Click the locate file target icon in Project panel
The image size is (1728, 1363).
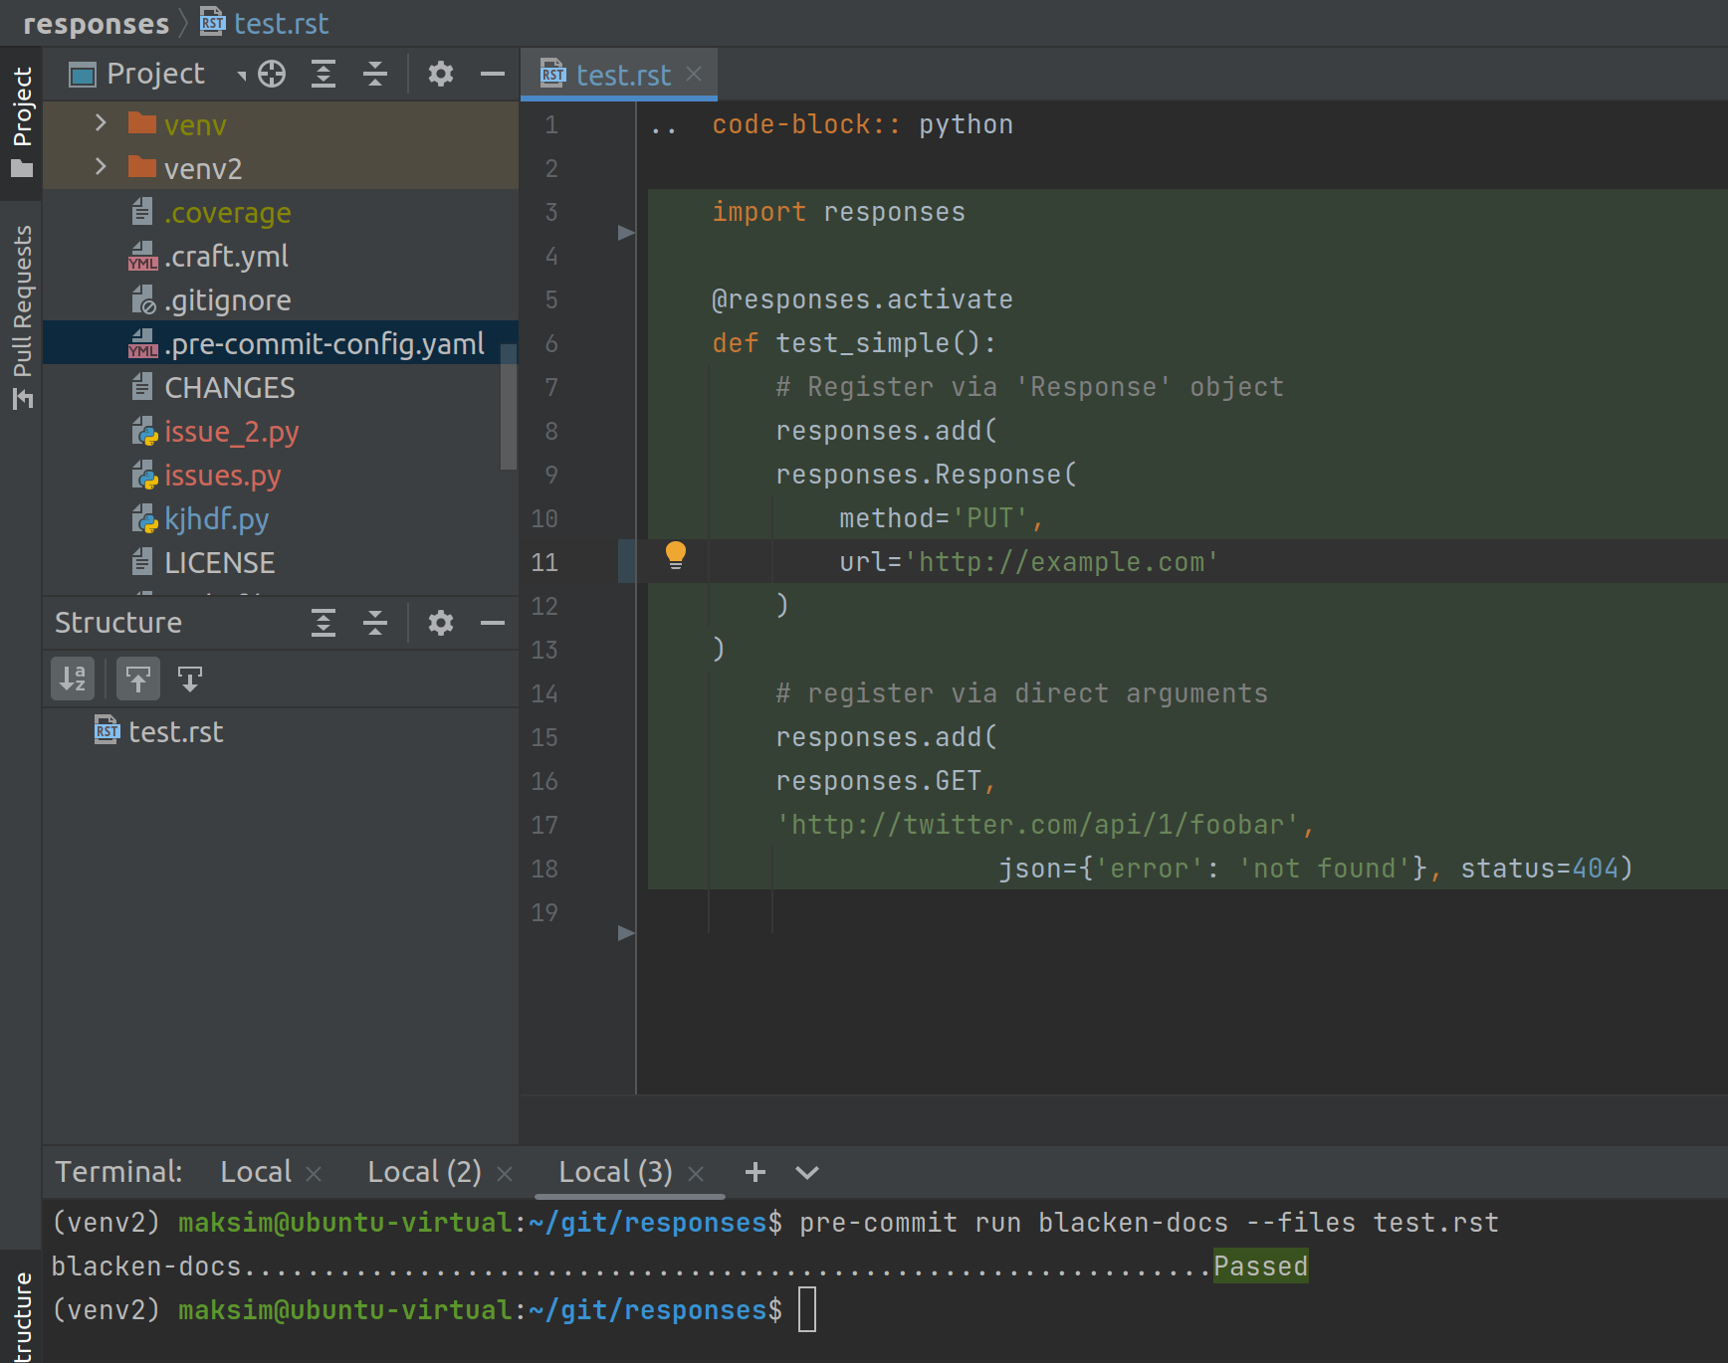[272, 75]
